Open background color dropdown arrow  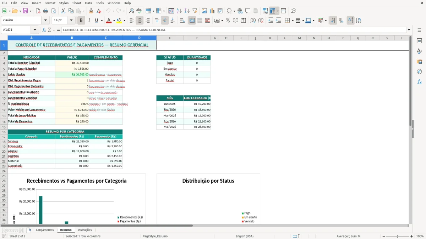pos(125,21)
